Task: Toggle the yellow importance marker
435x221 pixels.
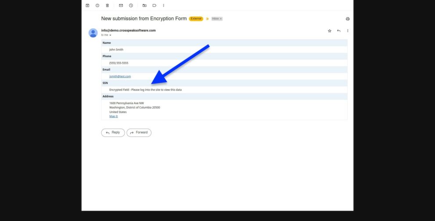Action: point(207,19)
